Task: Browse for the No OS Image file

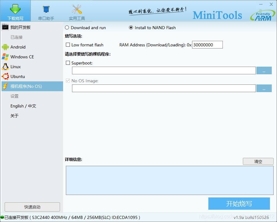Action: click(x=264, y=88)
